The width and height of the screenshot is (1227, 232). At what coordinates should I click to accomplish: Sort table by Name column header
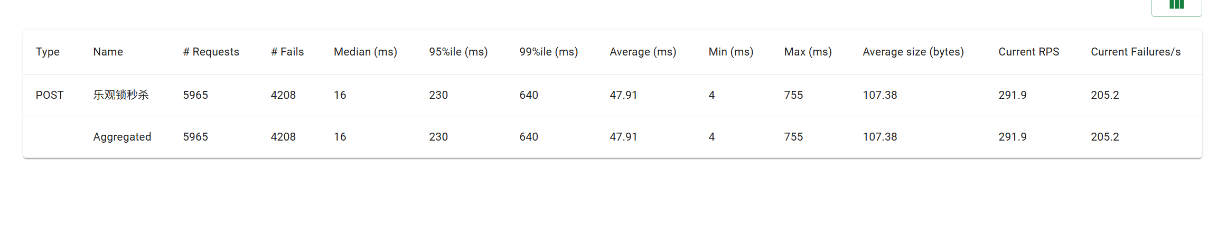point(108,52)
